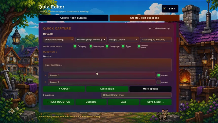Unmark Answer 1 as correct
Image resolution: width=218 pixels, height=123 pixels.
[x=158, y=75]
